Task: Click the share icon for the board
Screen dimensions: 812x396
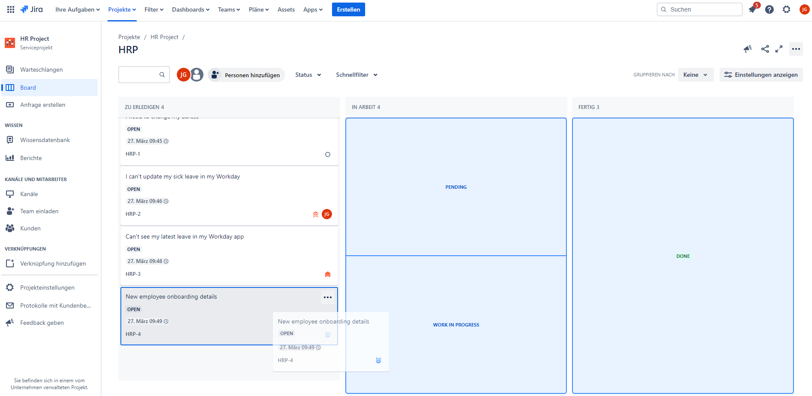Action: [765, 49]
